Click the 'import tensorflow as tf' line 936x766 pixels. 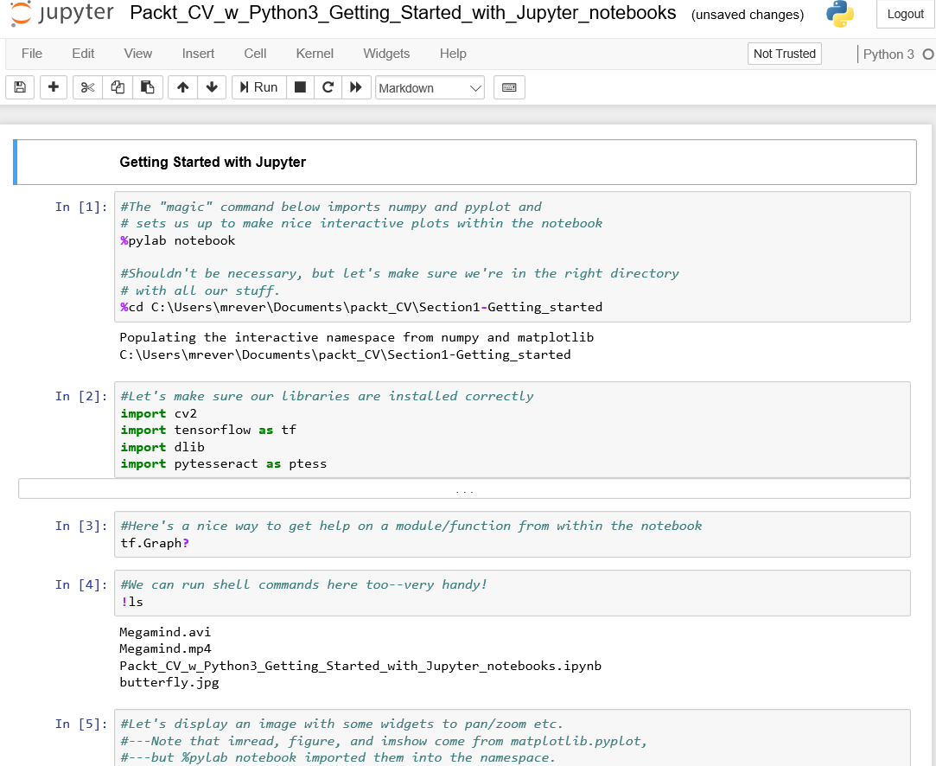(208, 430)
